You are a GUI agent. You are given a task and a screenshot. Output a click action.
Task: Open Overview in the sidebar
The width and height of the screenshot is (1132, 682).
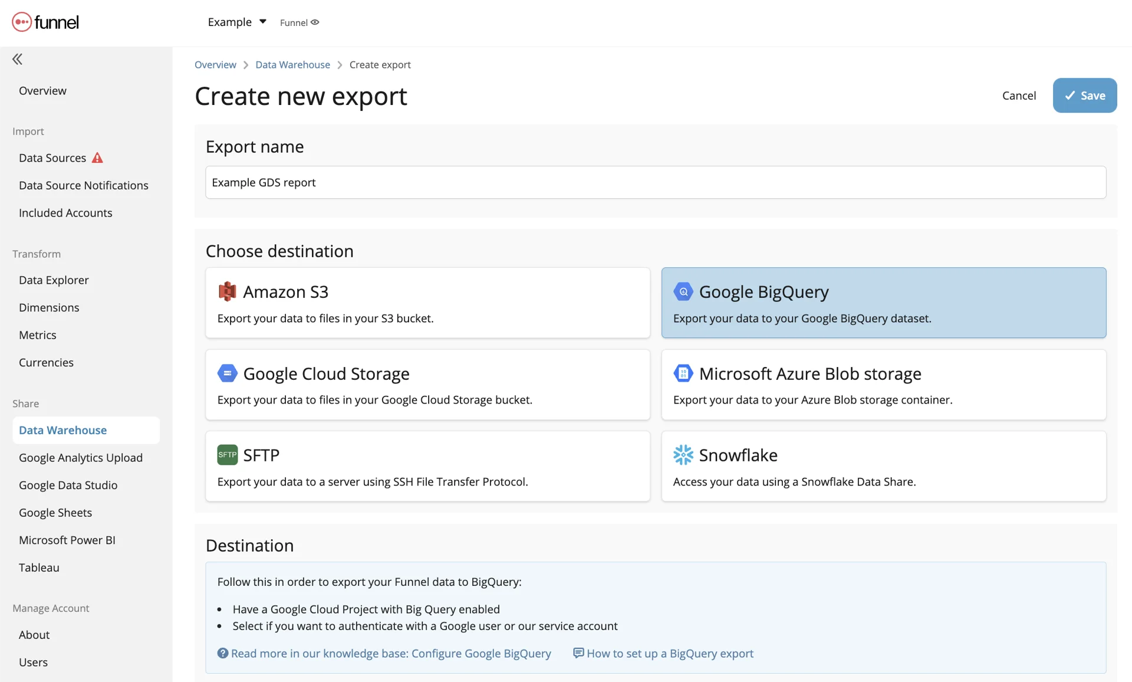pyautogui.click(x=42, y=90)
